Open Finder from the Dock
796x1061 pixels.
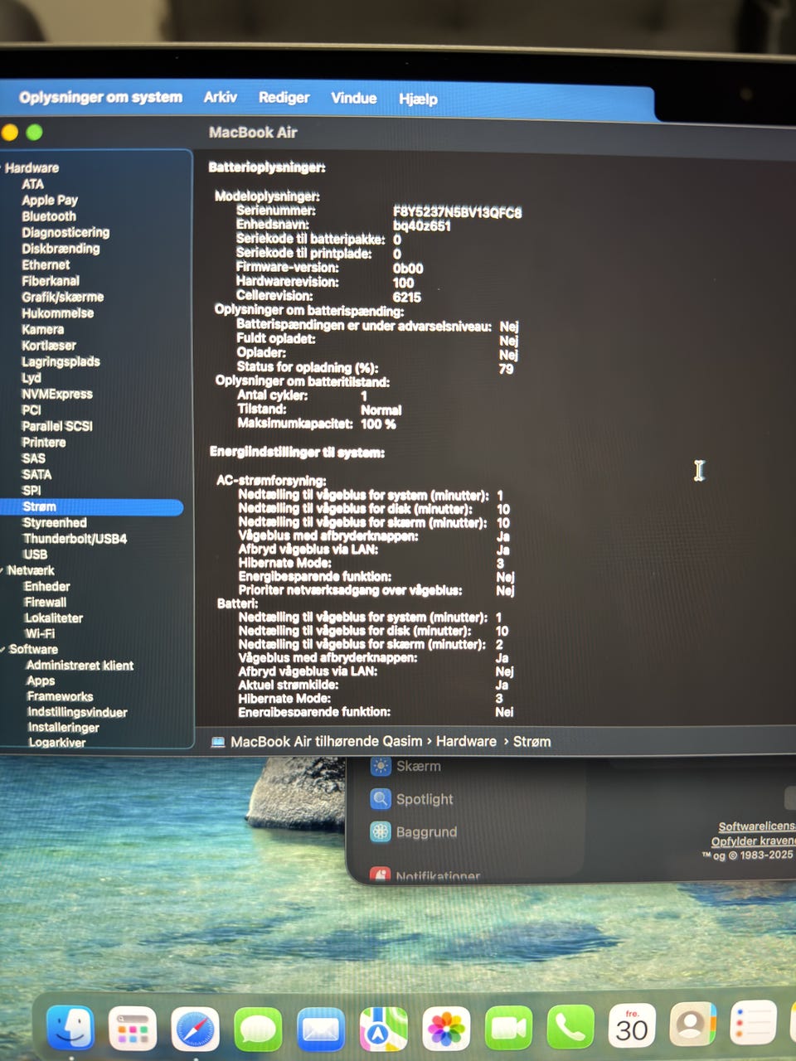(x=70, y=1028)
